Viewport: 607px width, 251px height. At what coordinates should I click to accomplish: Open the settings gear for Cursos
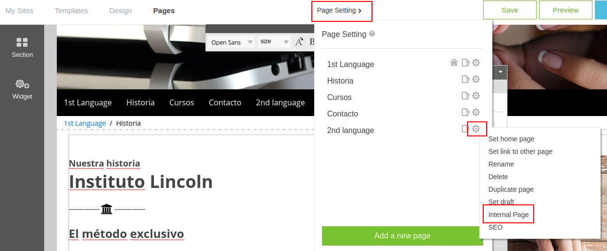pos(476,96)
